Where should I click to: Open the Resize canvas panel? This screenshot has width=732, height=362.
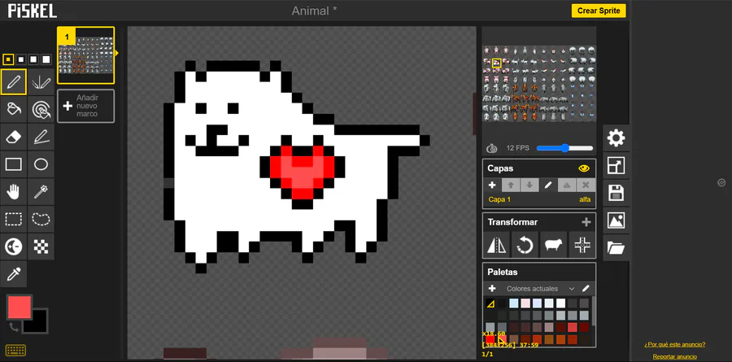(x=616, y=165)
